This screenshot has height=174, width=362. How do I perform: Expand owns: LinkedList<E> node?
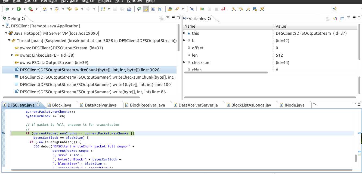tap(12, 55)
